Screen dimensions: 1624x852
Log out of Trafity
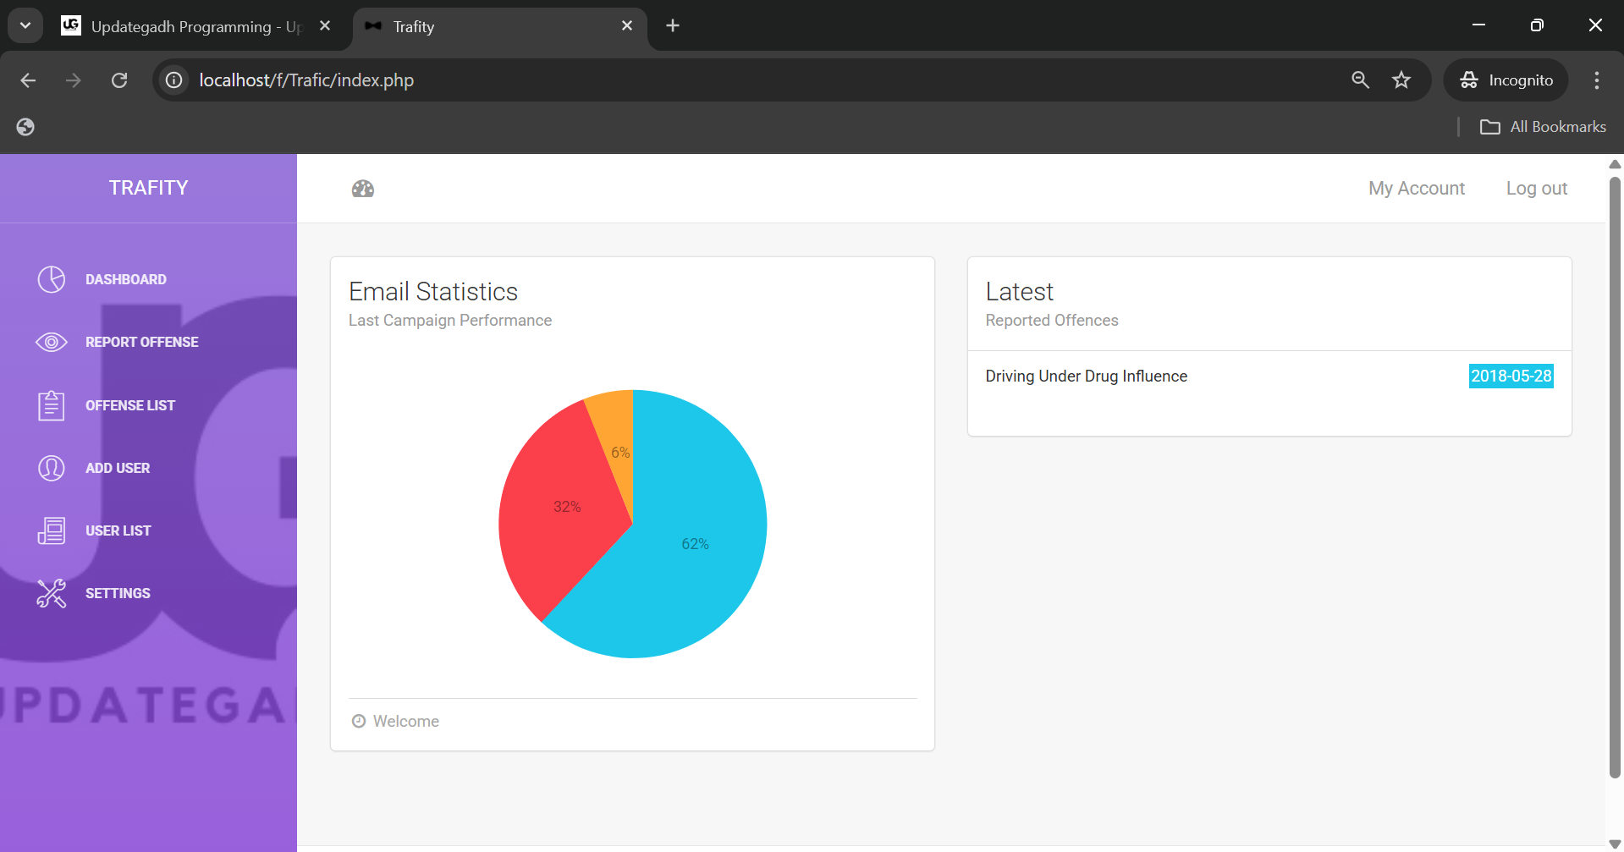coord(1536,189)
